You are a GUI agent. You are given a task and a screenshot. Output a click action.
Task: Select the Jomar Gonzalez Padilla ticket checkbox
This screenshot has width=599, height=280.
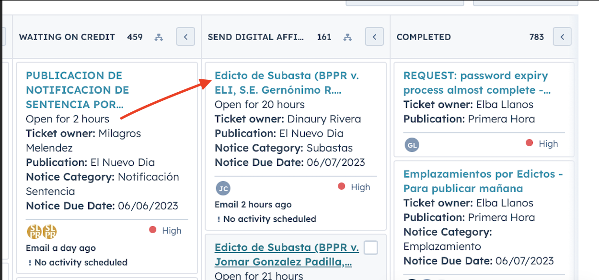371,248
